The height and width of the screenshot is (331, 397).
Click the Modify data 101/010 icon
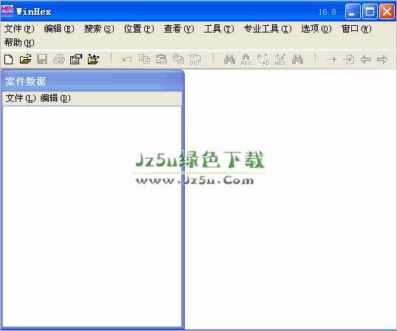click(x=195, y=60)
